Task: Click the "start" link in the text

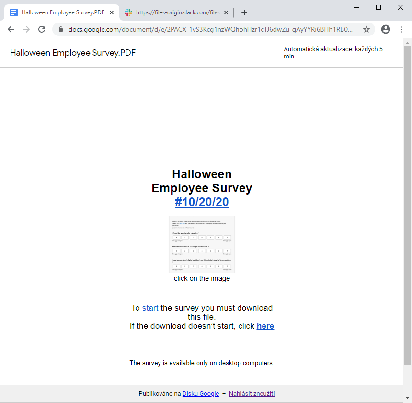Action: pyautogui.click(x=150, y=308)
